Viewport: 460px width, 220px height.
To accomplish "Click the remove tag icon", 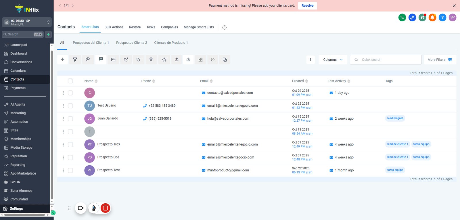I will click(x=139, y=60).
